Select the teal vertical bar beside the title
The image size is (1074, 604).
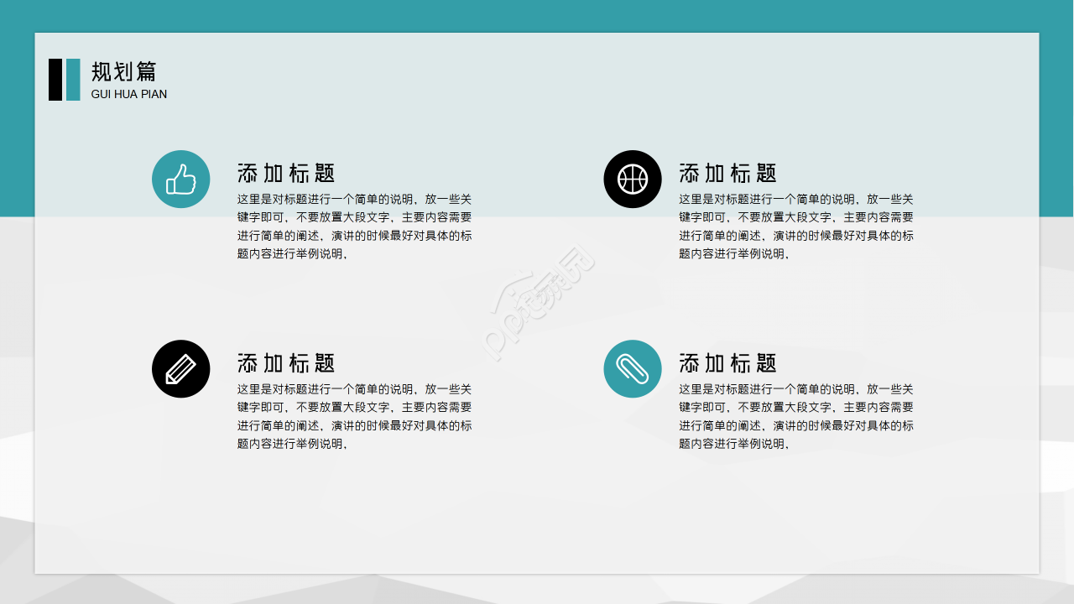pos(73,80)
